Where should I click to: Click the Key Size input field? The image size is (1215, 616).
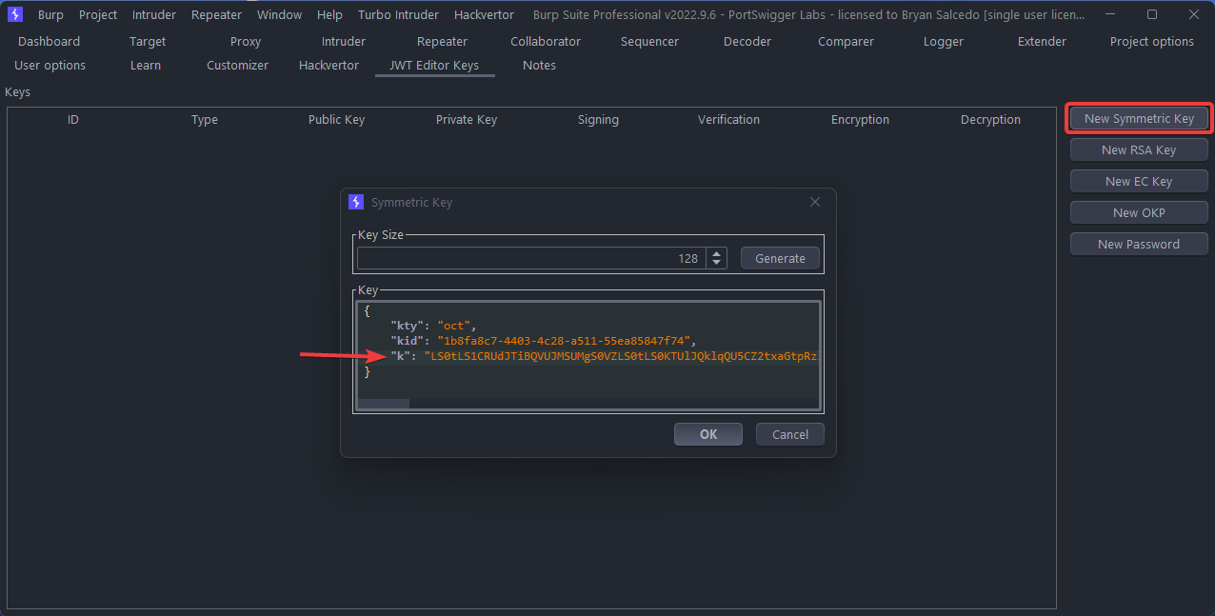tap(528, 258)
